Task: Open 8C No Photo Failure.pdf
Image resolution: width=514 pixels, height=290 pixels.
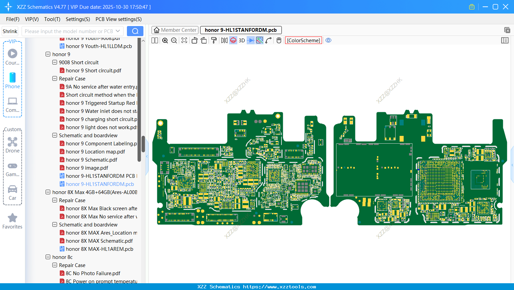Action: click(93, 273)
